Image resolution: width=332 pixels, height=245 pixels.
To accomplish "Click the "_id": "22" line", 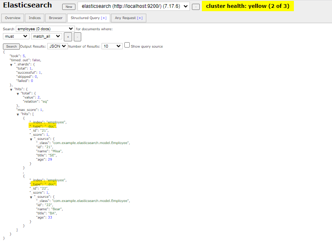I will pyautogui.click(x=39, y=188).
